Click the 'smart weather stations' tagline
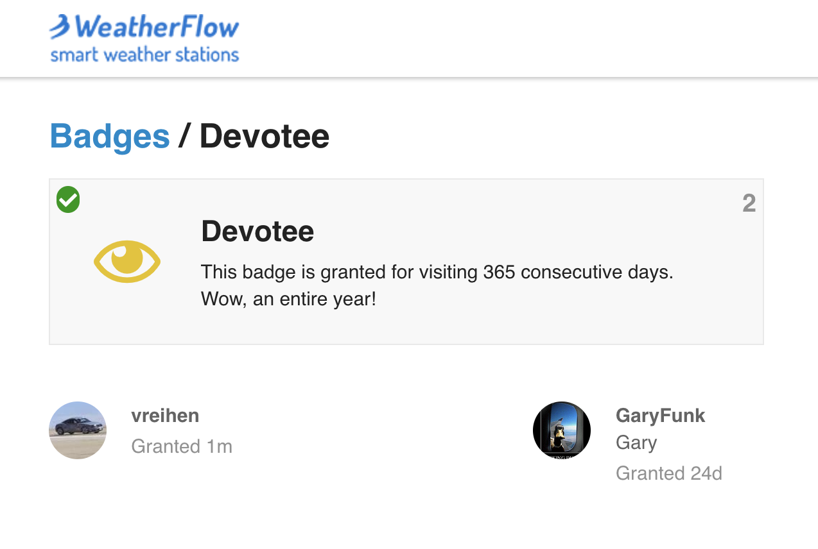 point(144,55)
